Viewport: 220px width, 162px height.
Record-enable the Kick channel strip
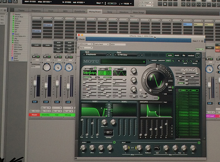point(58,49)
